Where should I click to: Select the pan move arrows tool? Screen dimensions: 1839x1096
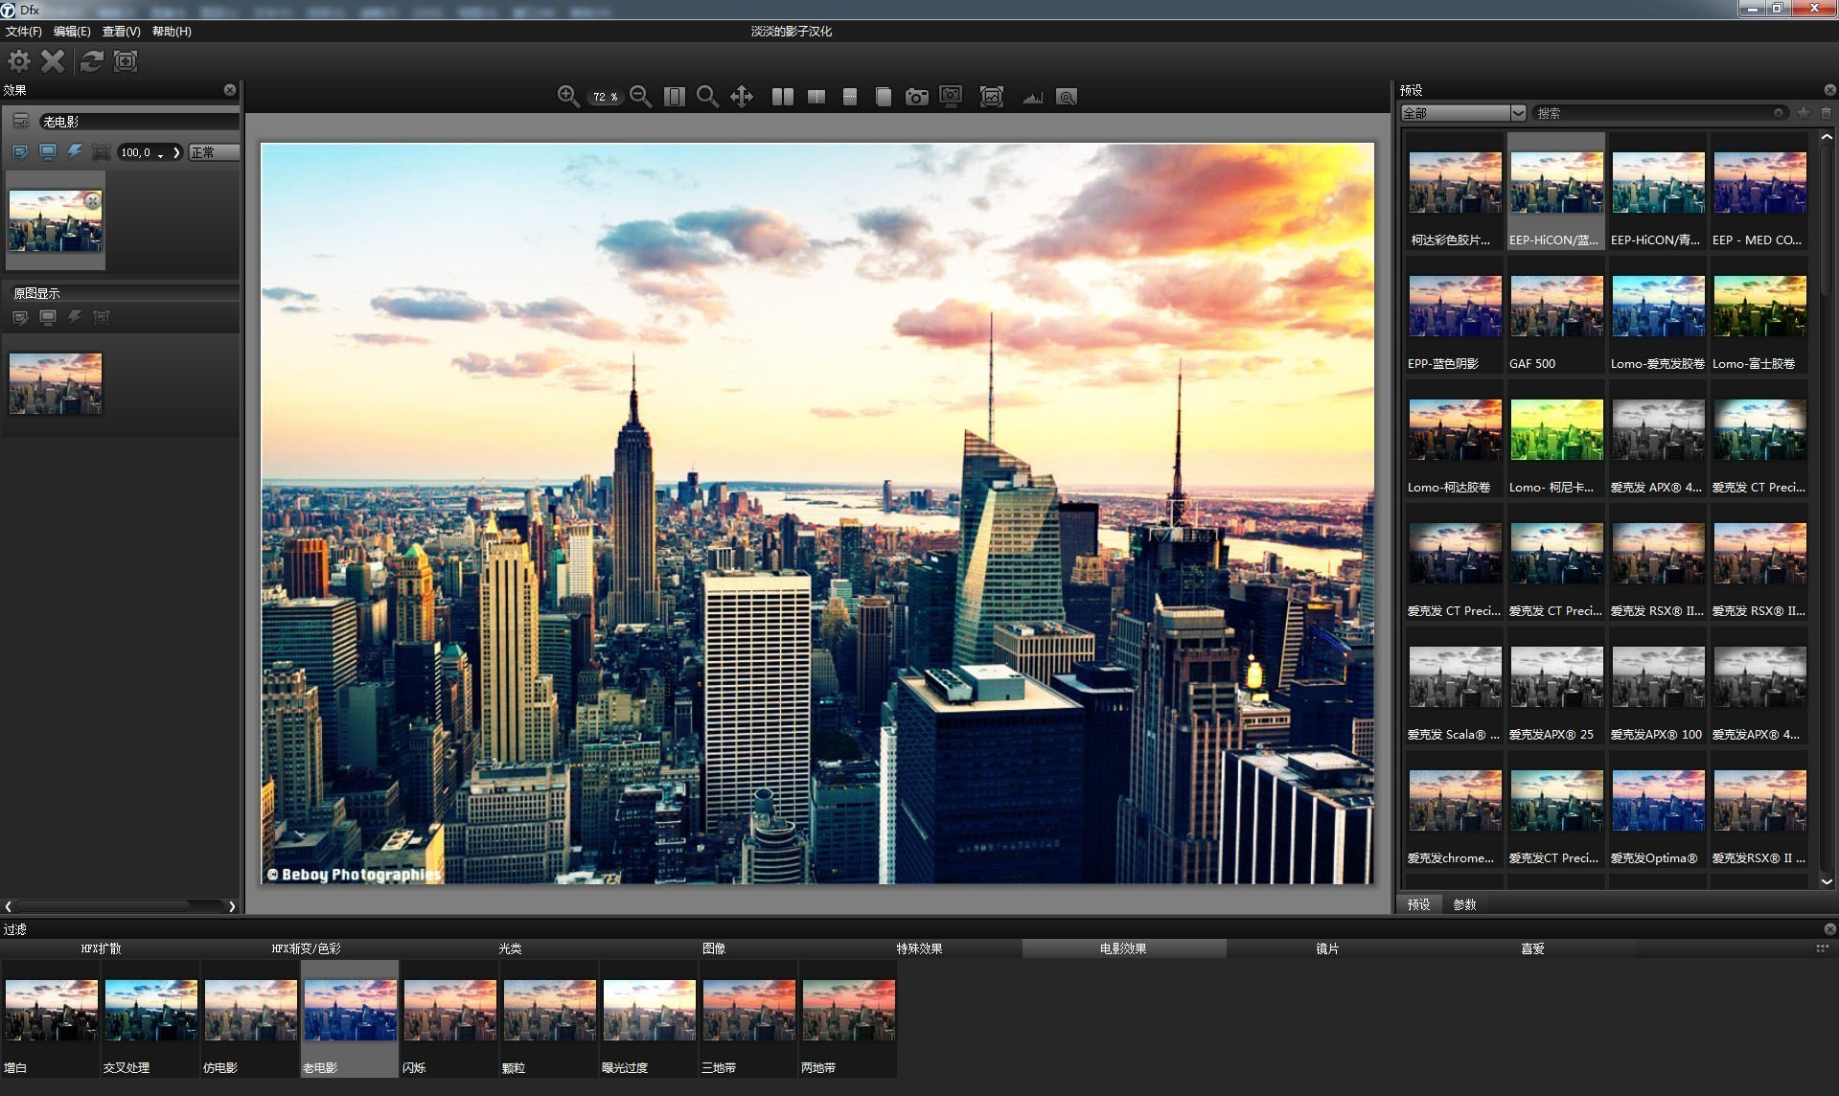click(x=741, y=97)
